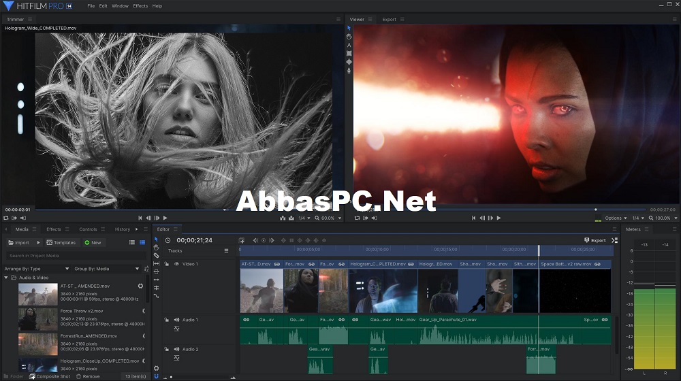Screen dimensions: 681x381
Task: Toggle the Video 1 track lock
Action: [166, 264]
